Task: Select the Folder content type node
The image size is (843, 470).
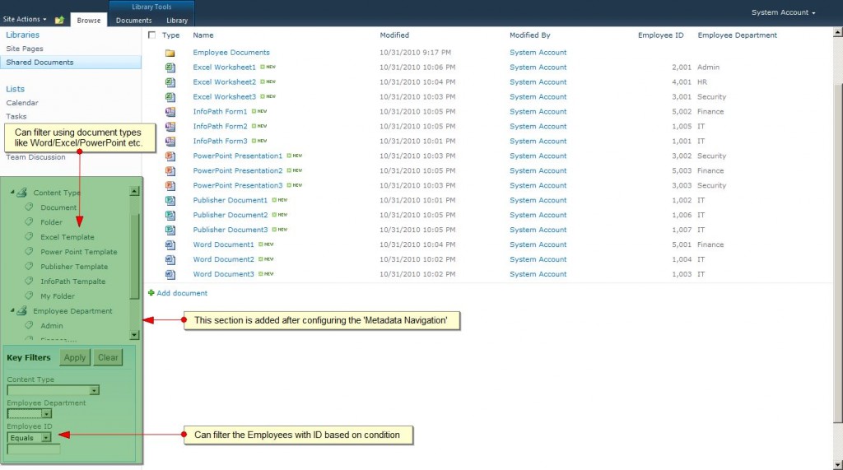Action: (51, 222)
